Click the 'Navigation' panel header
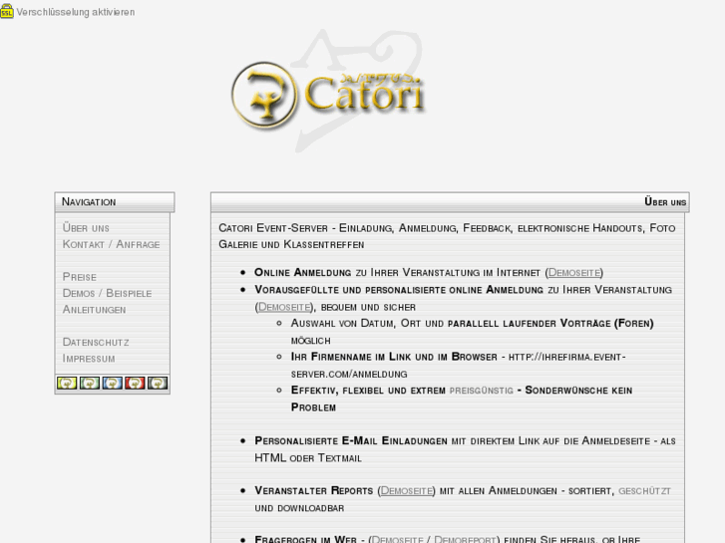Screen dimensions: 725x543 coord(115,202)
